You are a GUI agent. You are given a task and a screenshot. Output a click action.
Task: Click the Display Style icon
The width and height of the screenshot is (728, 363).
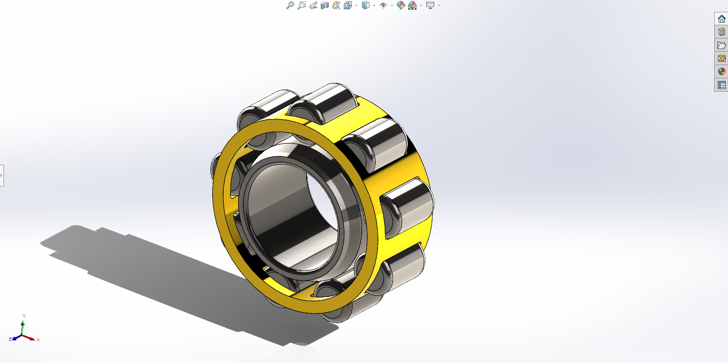pyautogui.click(x=366, y=5)
